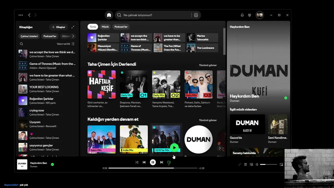The width and height of the screenshot is (334, 188).
Task: Mute using the speaker volume icon
Action: click(x=257, y=164)
